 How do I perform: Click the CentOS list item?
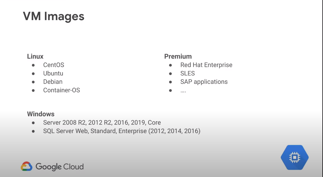[x=53, y=65]
